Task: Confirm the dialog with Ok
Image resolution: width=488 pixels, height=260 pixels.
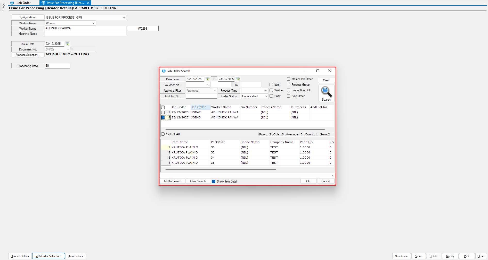Action: click(x=308, y=181)
